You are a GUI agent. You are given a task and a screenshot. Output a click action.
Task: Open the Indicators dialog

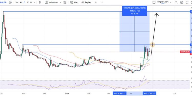pos(51,3)
